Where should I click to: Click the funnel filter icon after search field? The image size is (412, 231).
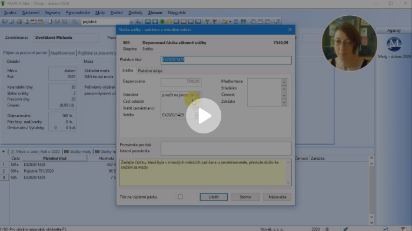[138, 22]
